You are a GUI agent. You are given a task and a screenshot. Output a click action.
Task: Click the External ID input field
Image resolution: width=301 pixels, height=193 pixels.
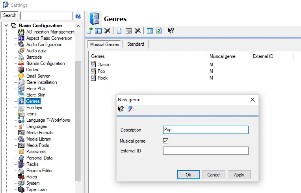click(206, 151)
